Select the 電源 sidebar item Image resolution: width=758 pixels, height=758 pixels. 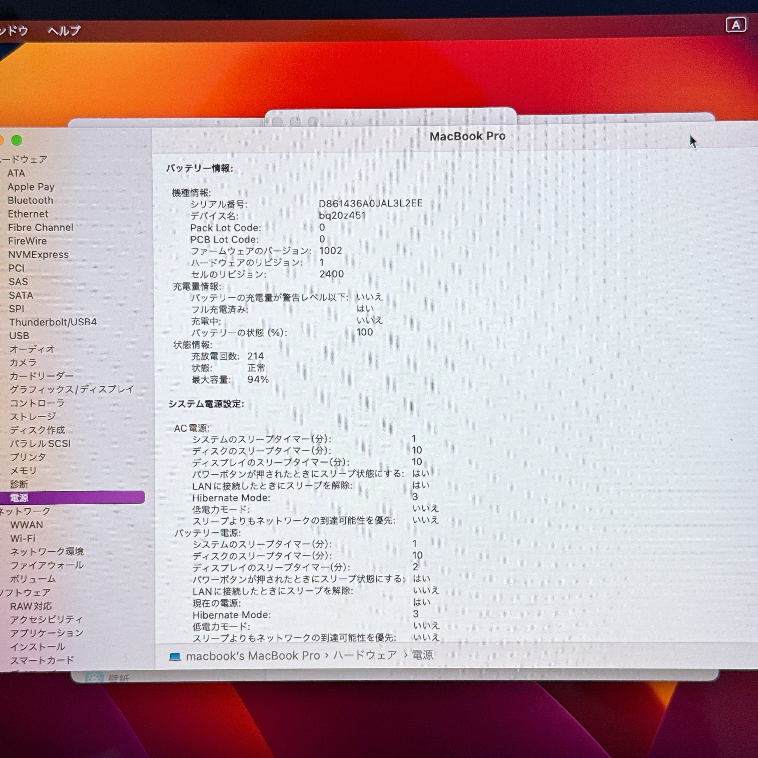coord(20,498)
